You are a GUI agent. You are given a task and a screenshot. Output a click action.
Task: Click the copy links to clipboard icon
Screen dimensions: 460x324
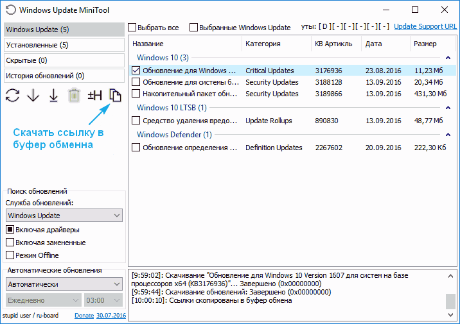115,96
